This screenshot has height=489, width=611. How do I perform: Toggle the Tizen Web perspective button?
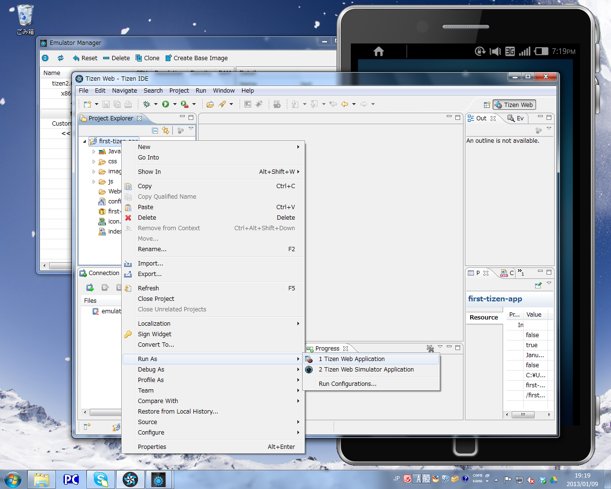click(x=515, y=105)
